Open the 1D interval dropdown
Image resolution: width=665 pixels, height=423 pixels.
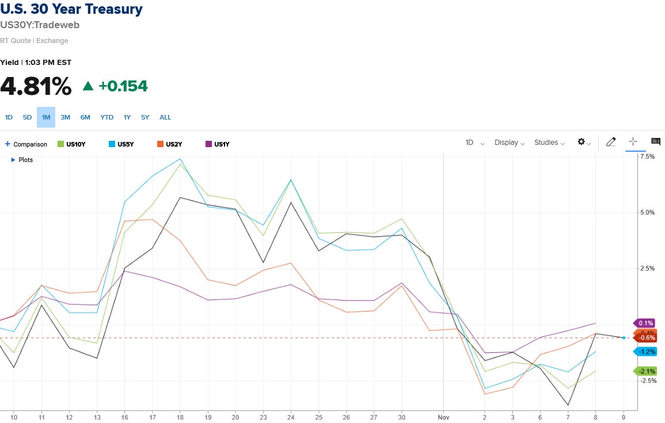coord(474,143)
